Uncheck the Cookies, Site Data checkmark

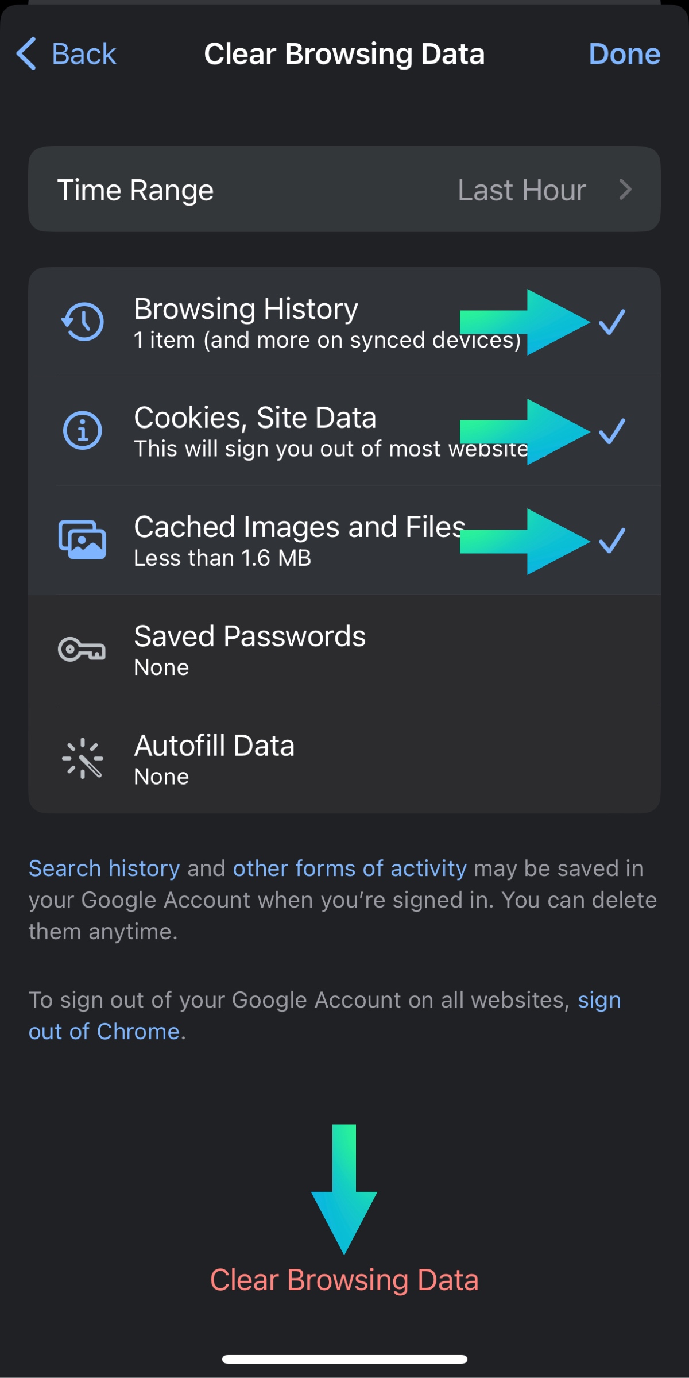(x=612, y=431)
